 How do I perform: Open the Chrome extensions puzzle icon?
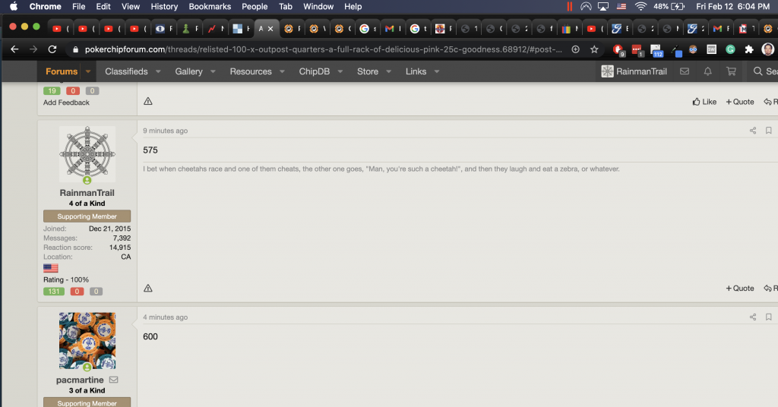pyautogui.click(x=748, y=49)
